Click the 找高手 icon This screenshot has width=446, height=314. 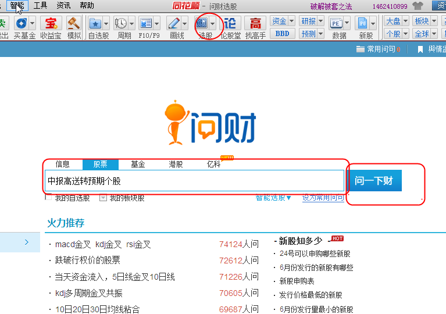255,23
